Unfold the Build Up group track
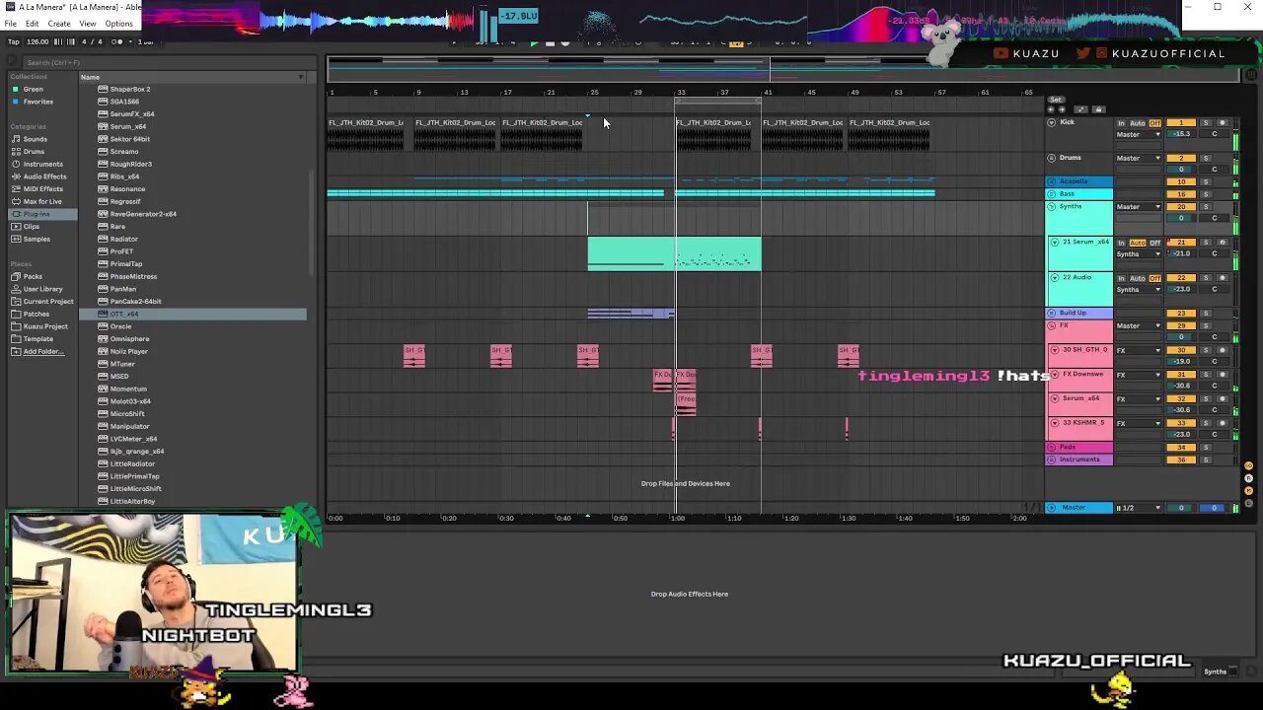This screenshot has height=710, width=1263. coord(1052,314)
